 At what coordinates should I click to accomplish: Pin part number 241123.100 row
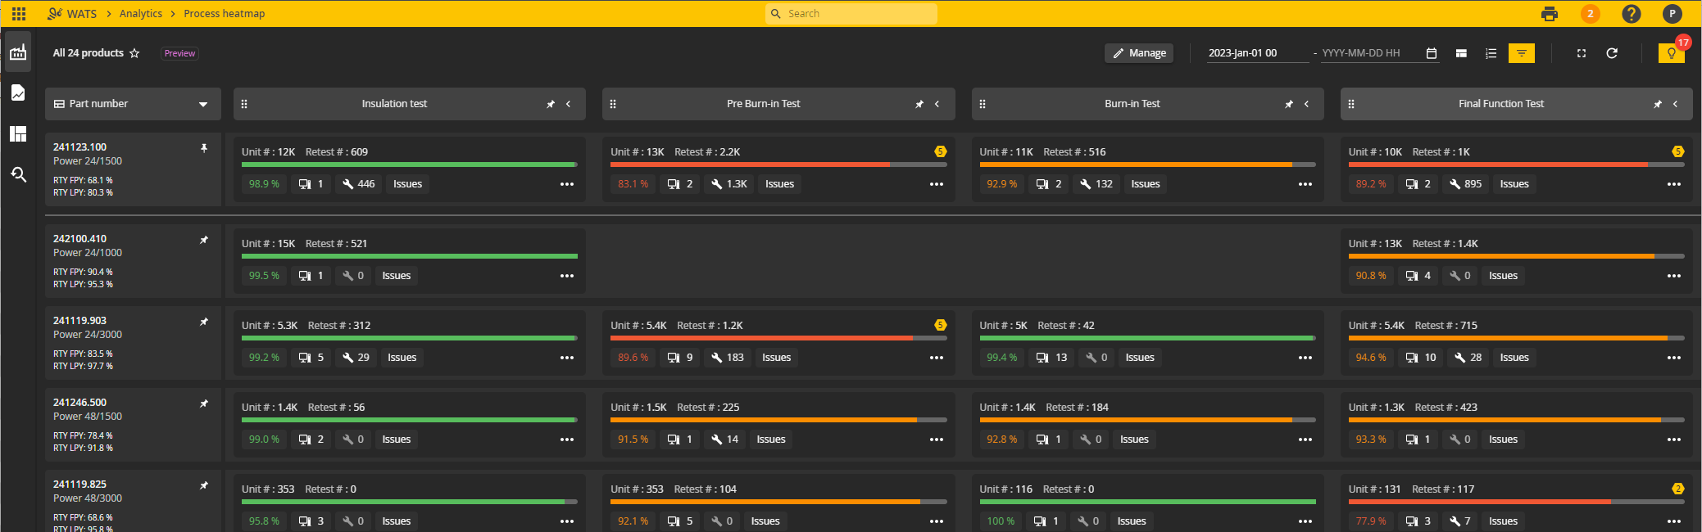[204, 148]
